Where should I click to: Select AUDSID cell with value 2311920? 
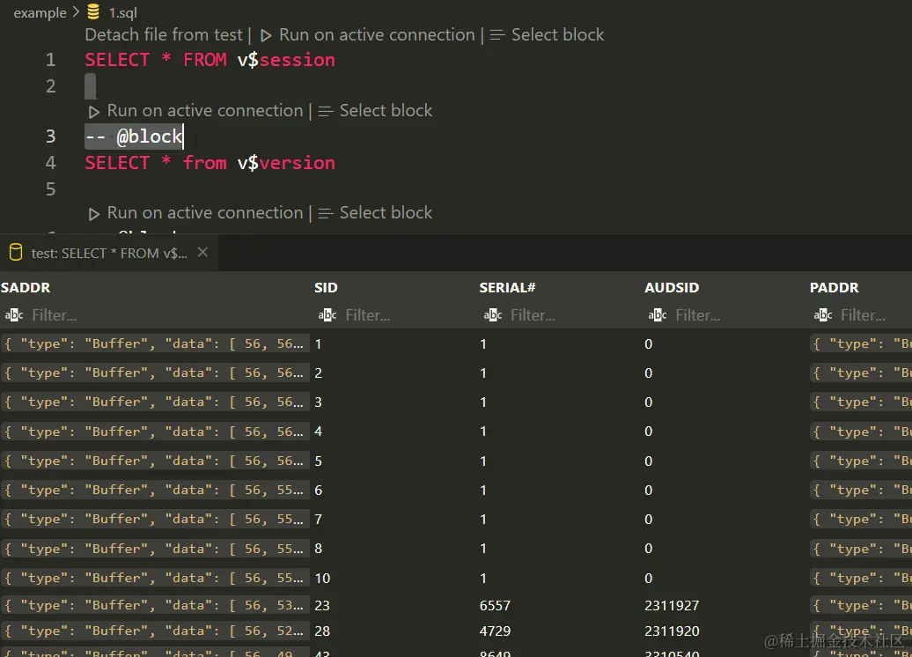tap(672, 631)
